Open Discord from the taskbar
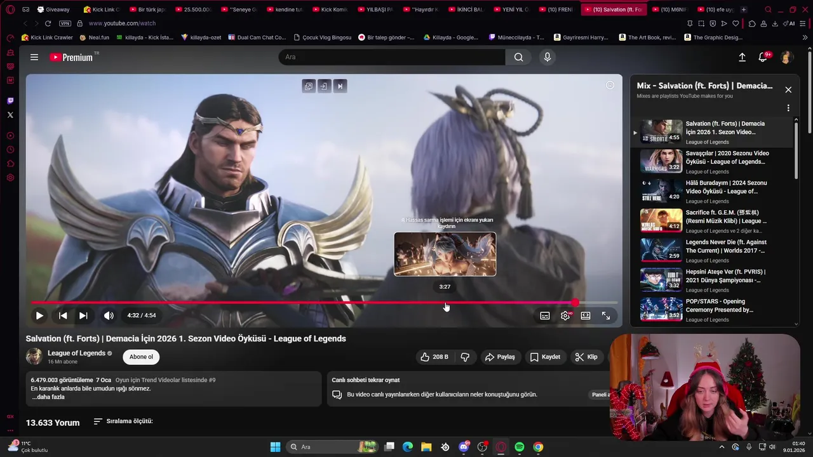813x457 pixels. tap(464, 447)
